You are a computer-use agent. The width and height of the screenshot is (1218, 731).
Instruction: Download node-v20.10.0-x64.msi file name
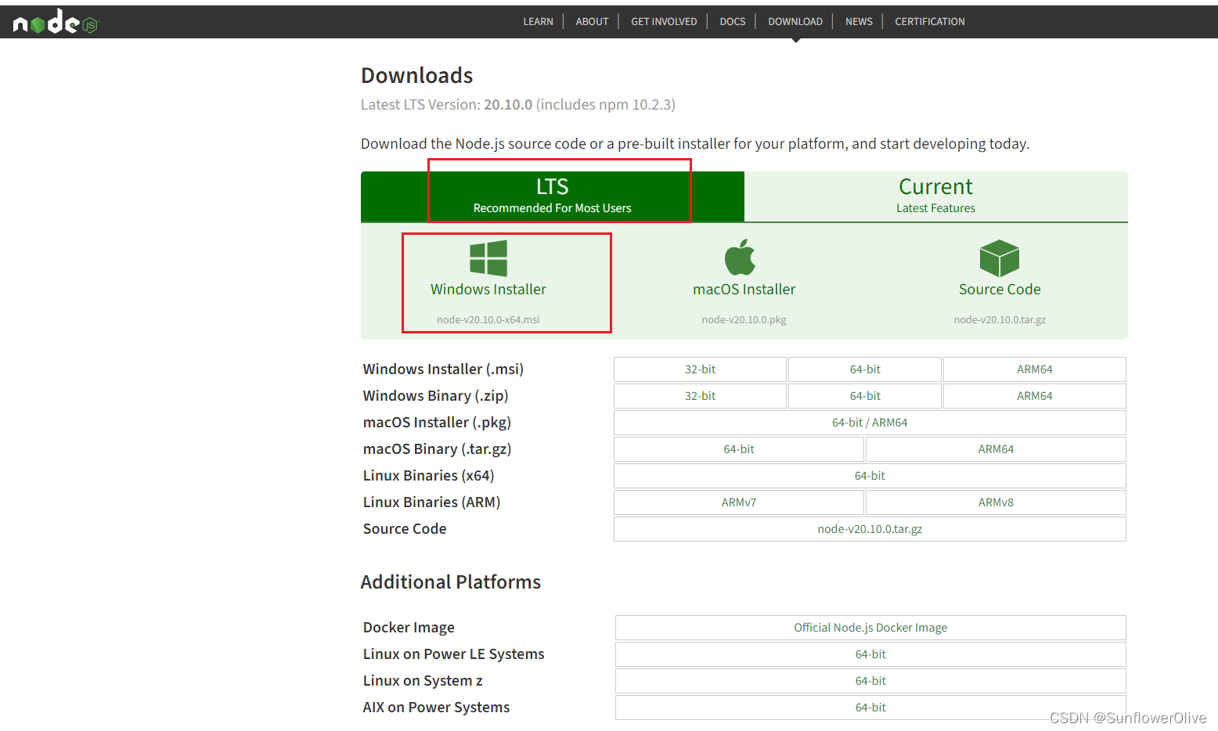[x=488, y=319]
